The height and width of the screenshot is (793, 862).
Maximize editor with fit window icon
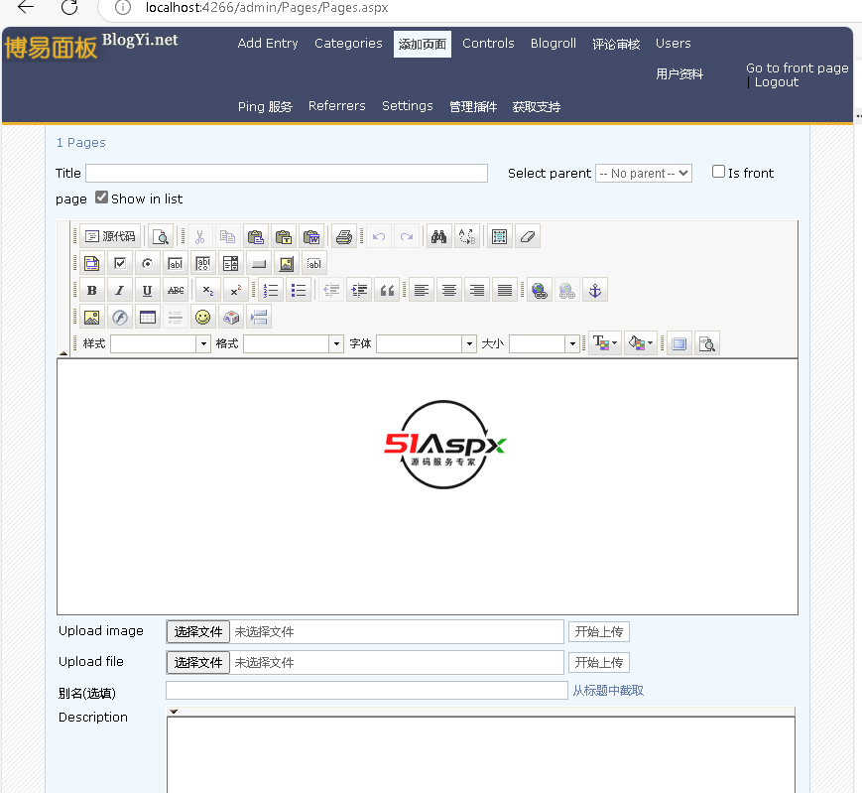coord(679,343)
